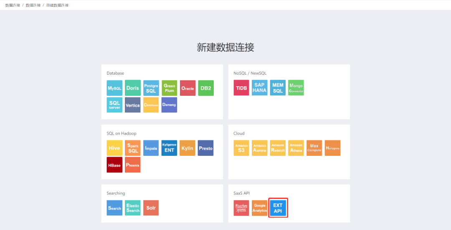
Task: Select the Hive tile
Action: point(114,148)
